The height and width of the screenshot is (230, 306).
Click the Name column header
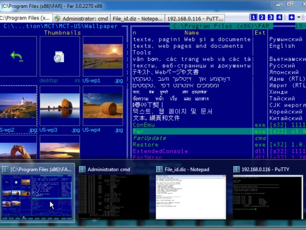click(192, 33)
